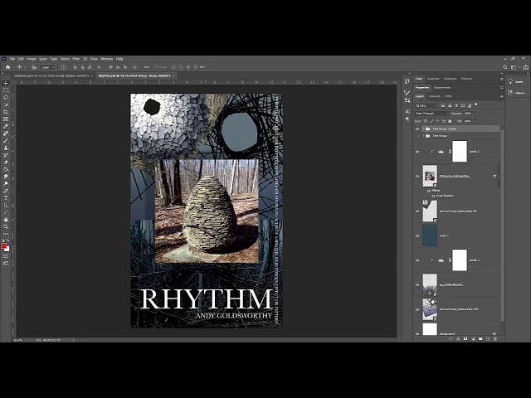Image resolution: width=531 pixels, height=398 pixels.
Task: Switch to the Adjustments tab
Action: 442,88
